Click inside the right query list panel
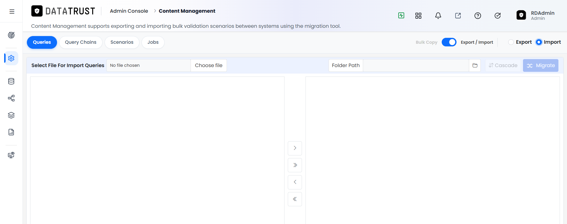The width and height of the screenshot is (567, 224). pyautogui.click(x=433, y=150)
